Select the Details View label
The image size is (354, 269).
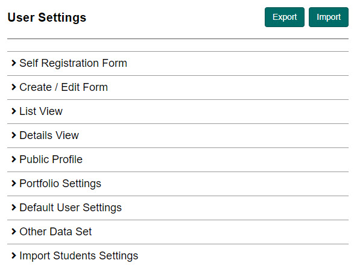coord(49,135)
